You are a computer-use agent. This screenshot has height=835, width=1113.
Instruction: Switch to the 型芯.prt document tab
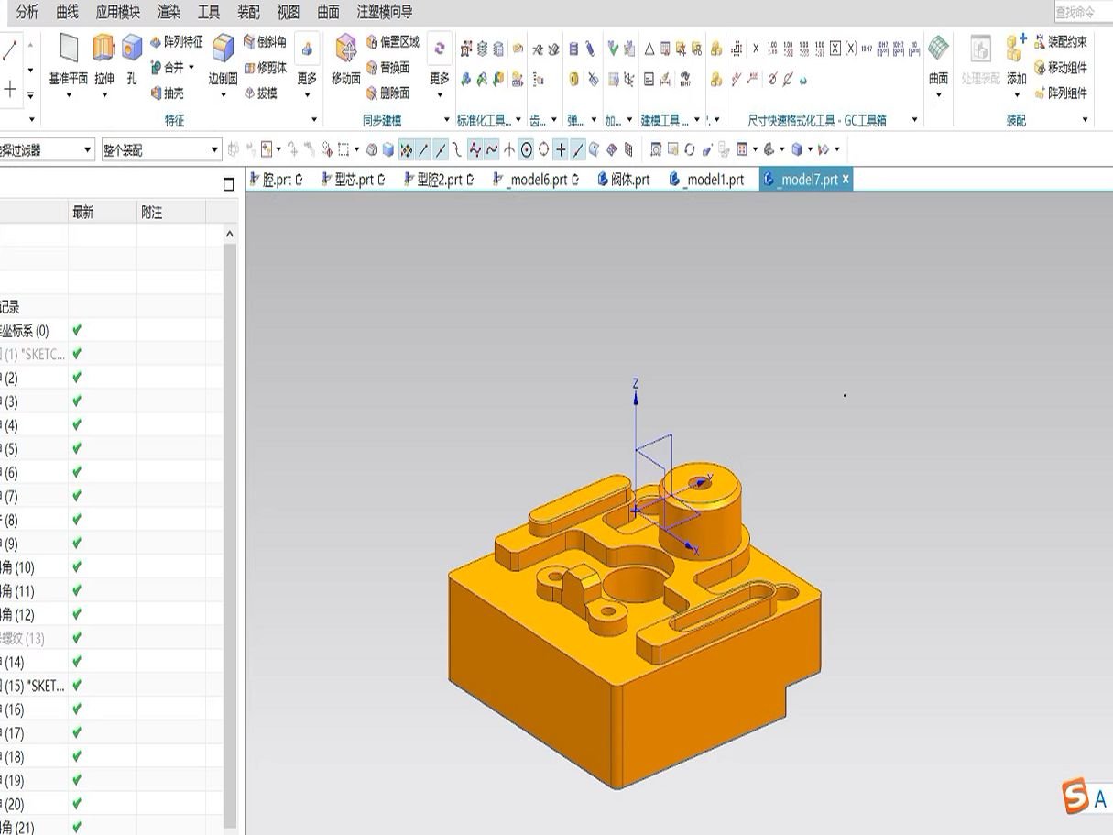pyautogui.click(x=353, y=180)
